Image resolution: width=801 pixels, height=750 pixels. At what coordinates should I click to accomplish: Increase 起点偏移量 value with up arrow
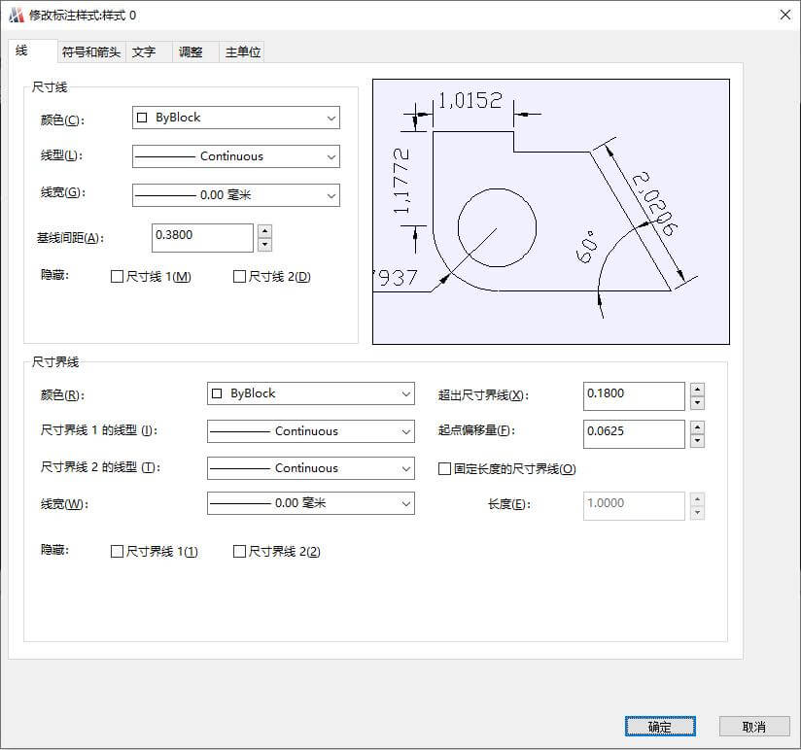697,427
